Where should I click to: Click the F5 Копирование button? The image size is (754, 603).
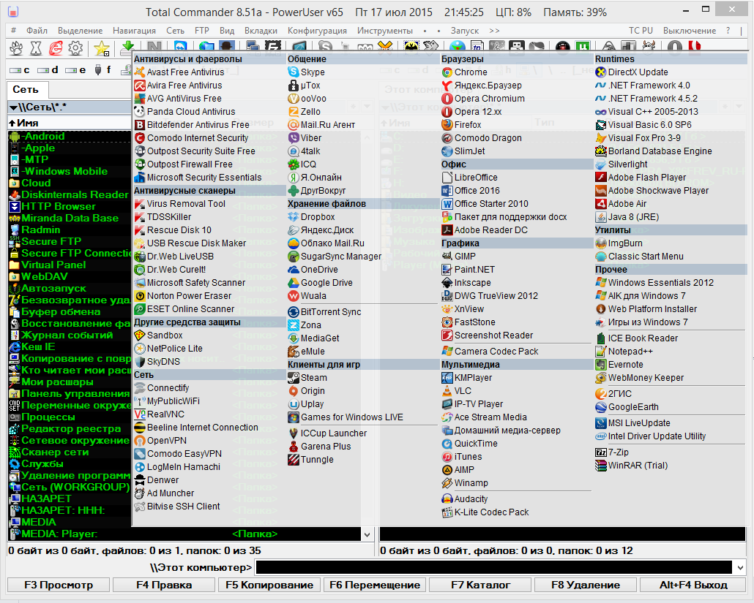[x=269, y=585]
